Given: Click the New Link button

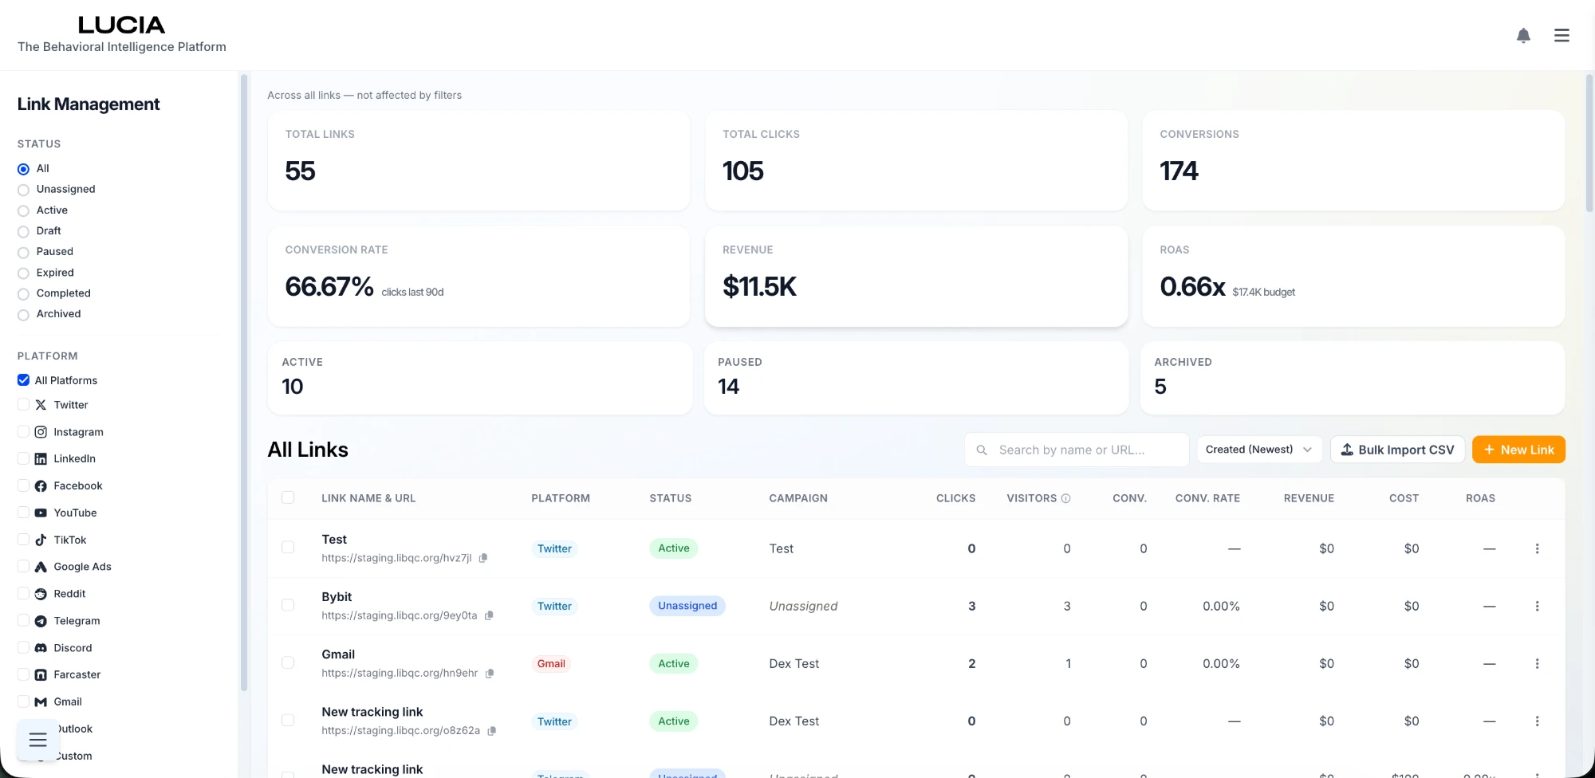Looking at the screenshot, I should tap(1518, 450).
